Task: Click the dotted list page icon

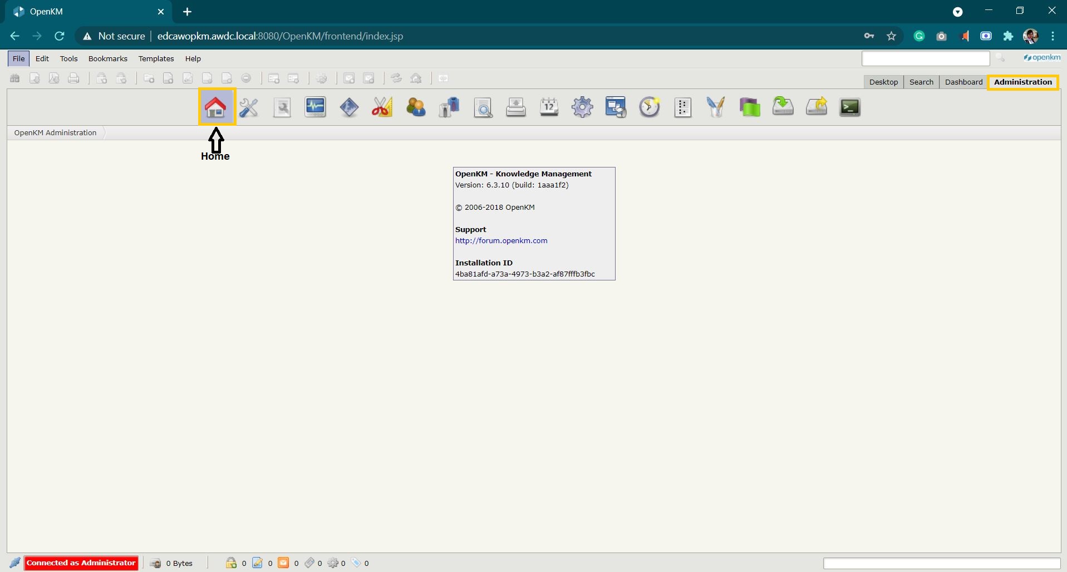Action: 682,107
